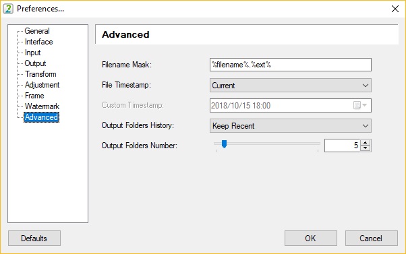Discard changes with Cancel button

(x=372, y=239)
